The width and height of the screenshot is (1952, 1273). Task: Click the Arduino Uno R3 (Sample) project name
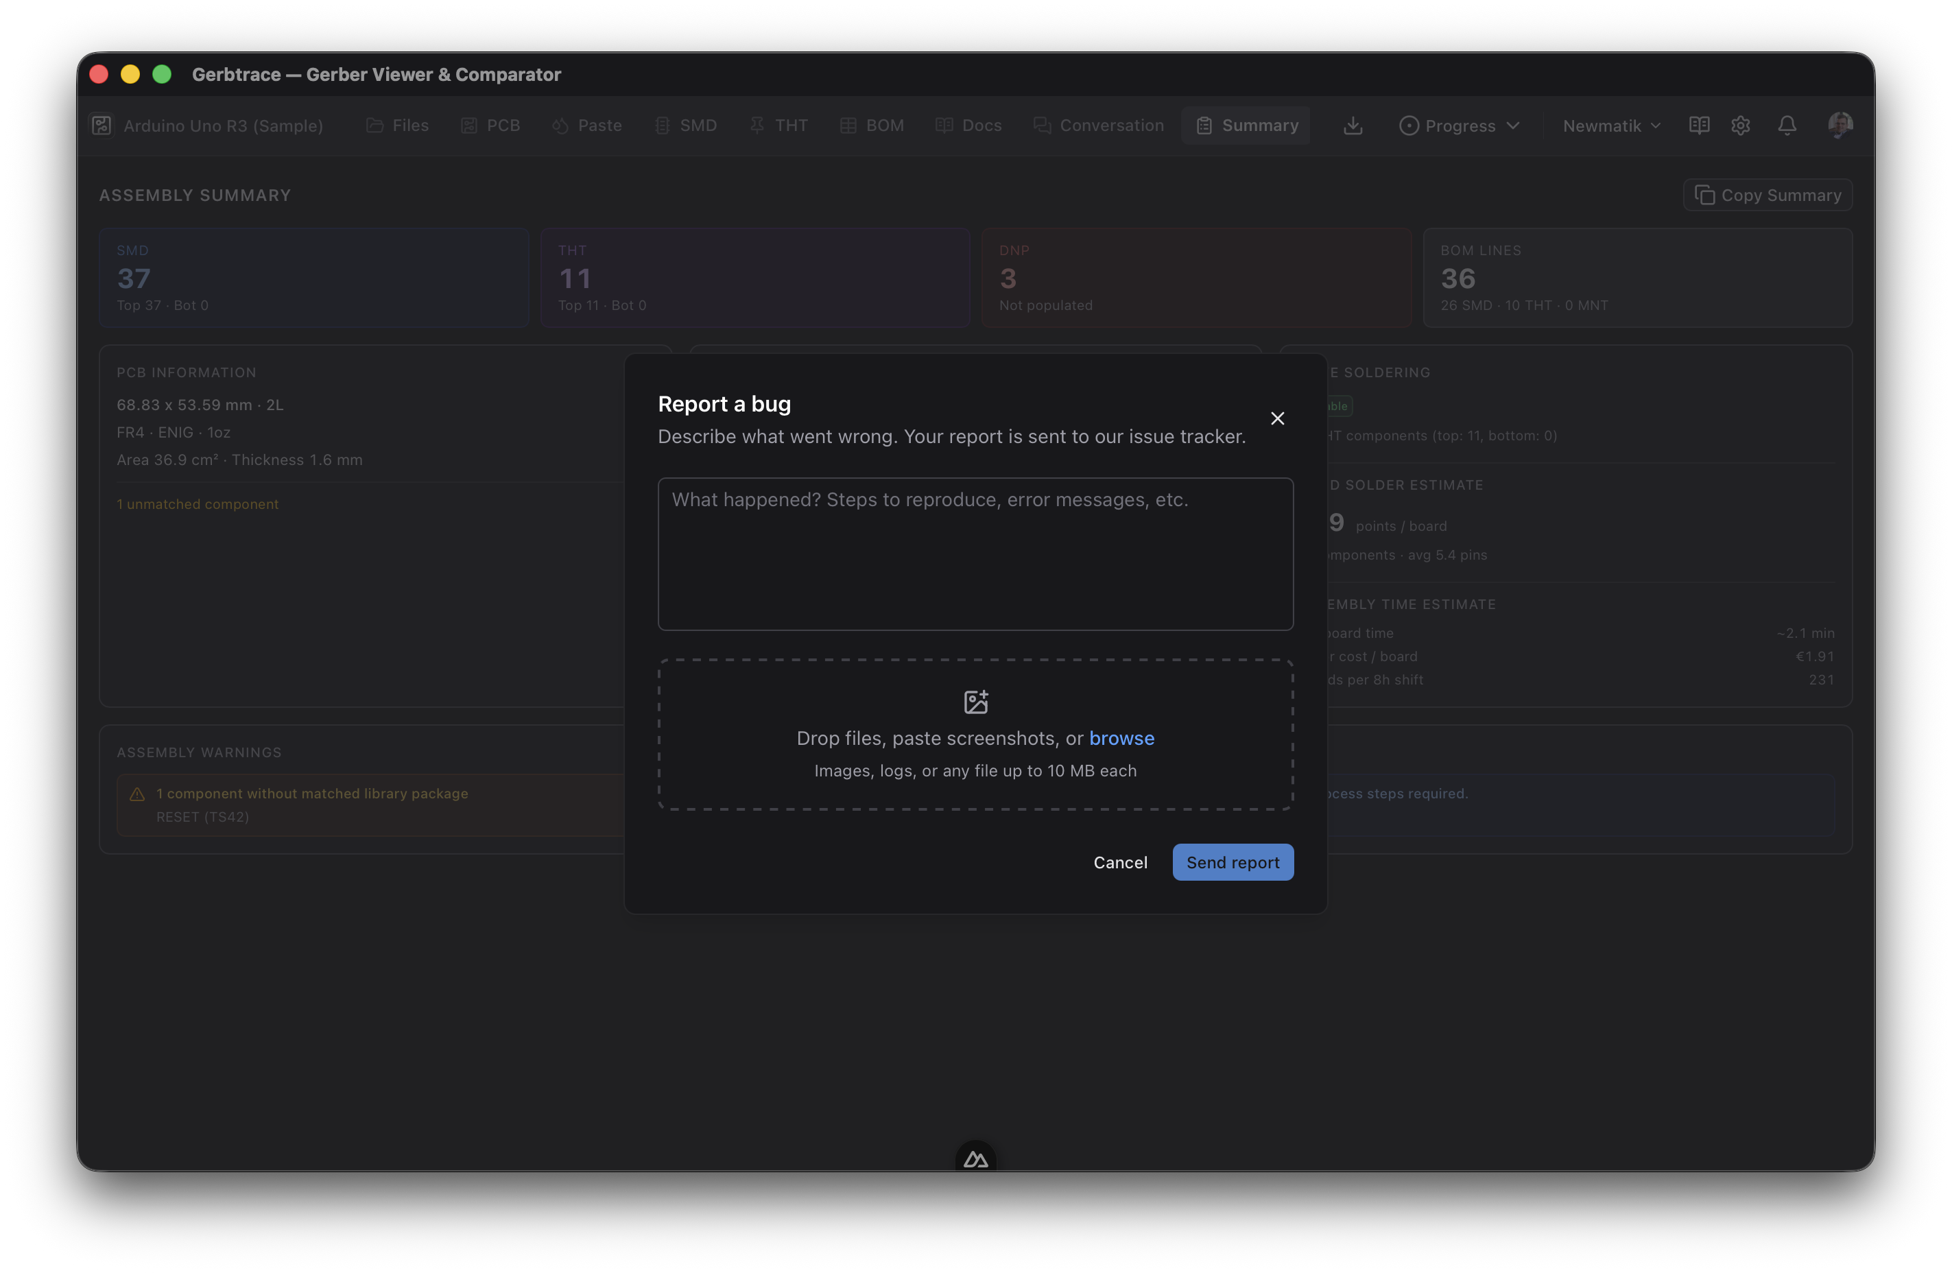223,126
